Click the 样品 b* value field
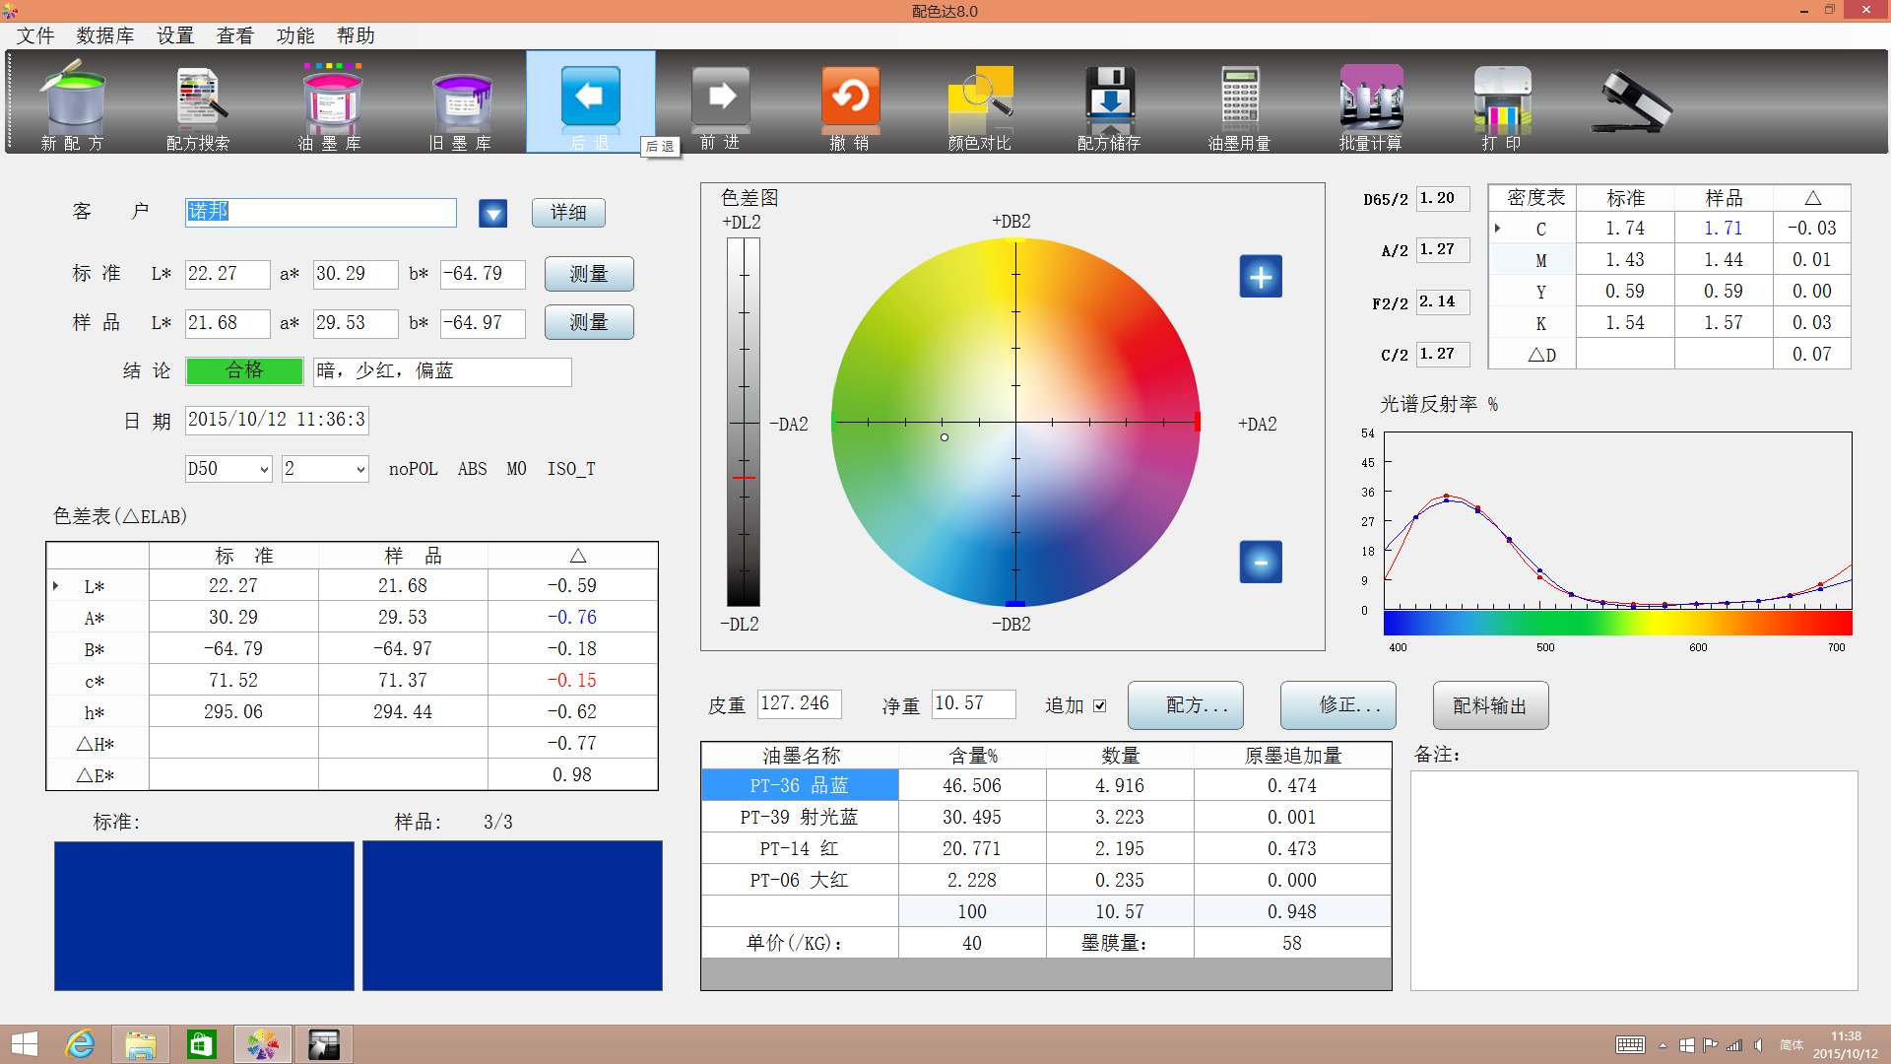Viewport: 1891px width, 1064px height. click(x=483, y=323)
